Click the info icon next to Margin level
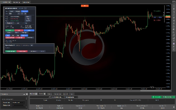Screen dimensions: 176x110 [125, 106]
